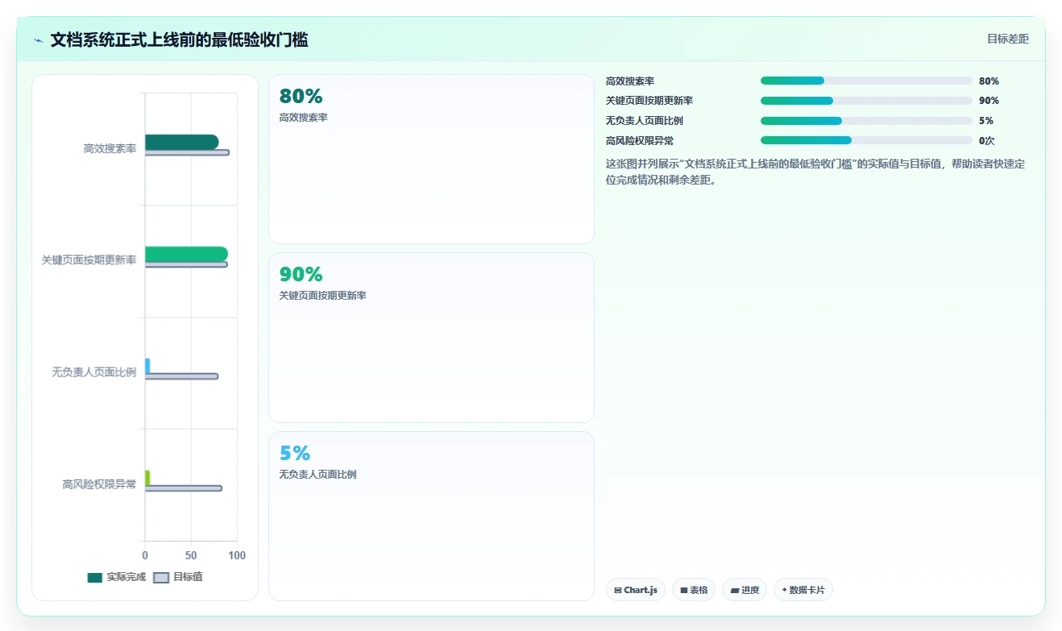The image size is (1062, 631).
Task: Click the 关键页面按期更新率 chart axis label
Action: point(89,260)
